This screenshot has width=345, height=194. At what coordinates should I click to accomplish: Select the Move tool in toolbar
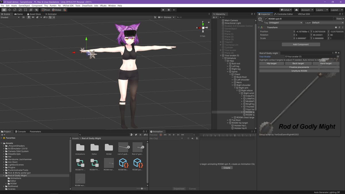tap(9, 10)
